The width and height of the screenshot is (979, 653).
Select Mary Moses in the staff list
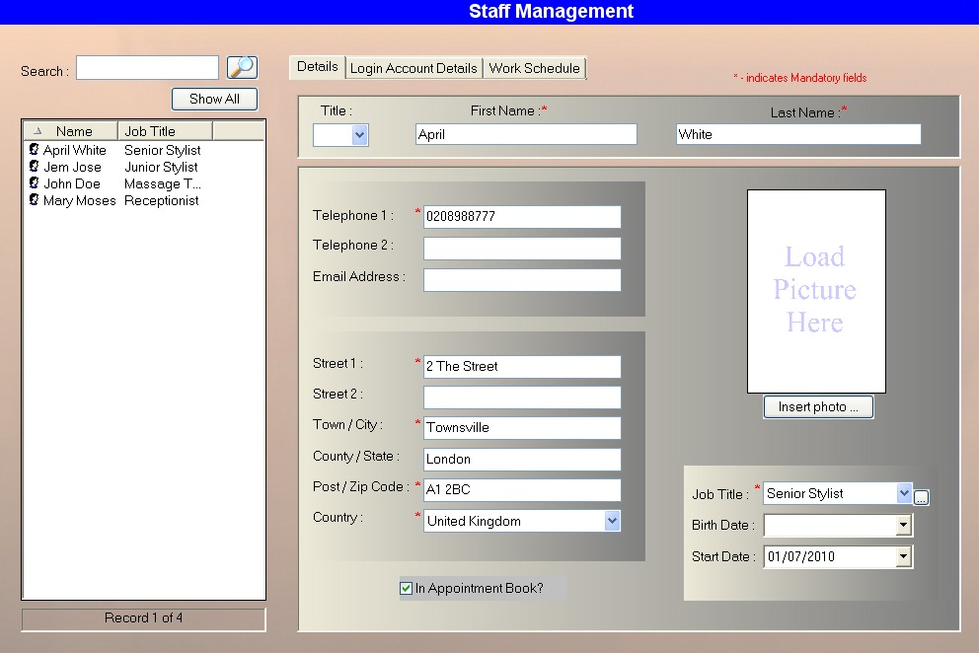click(80, 200)
